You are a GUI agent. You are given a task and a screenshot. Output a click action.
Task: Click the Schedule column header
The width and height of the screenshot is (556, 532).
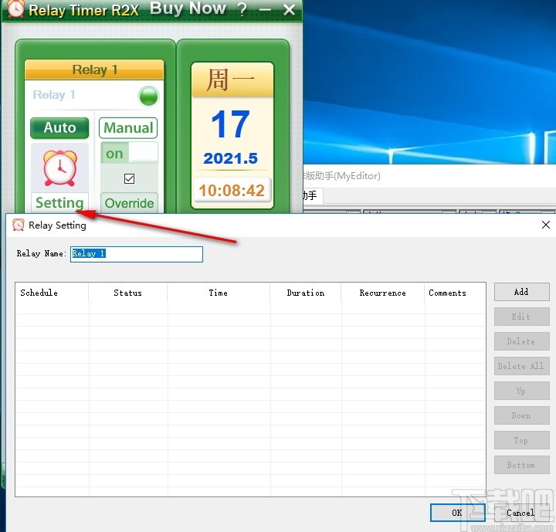coord(52,293)
